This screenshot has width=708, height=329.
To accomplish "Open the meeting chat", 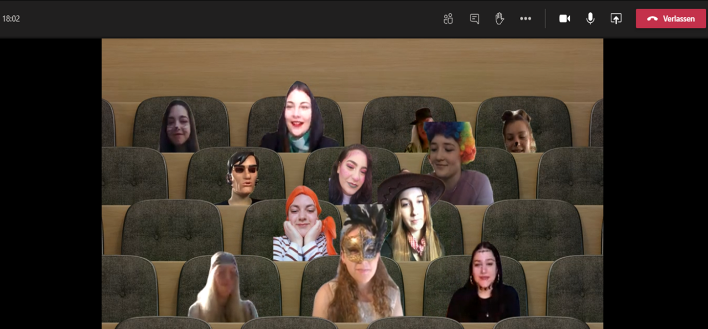I will (474, 19).
